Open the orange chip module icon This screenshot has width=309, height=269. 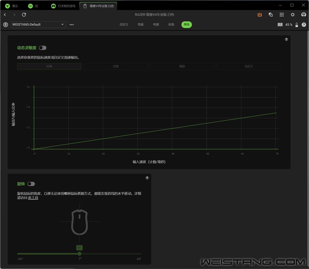click(260, 15)
